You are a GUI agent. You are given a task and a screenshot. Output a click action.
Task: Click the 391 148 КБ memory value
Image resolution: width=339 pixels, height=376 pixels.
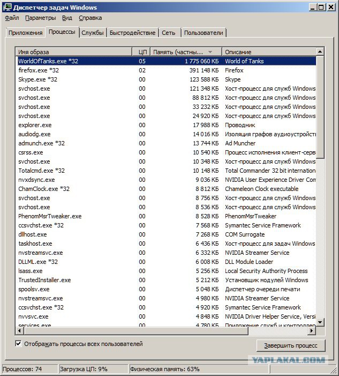click(x=204, y=70)
